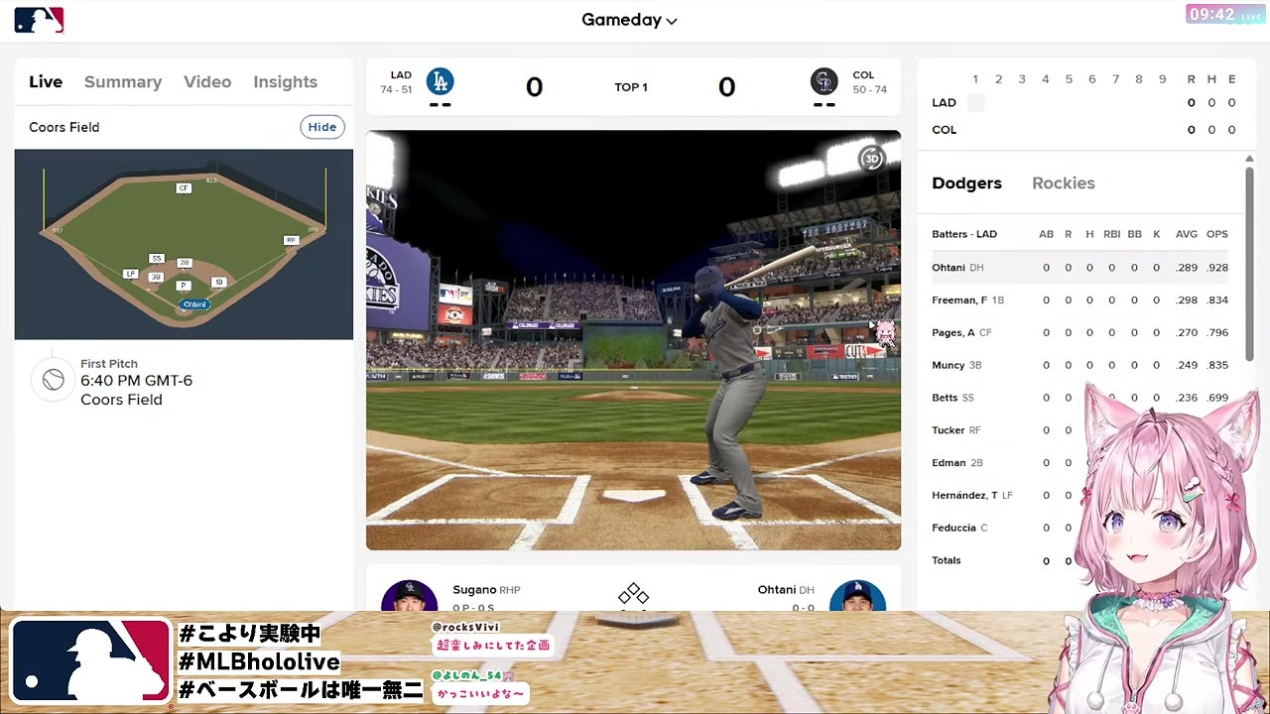This screenshot has width=1270, height=714.
Task: Click the MLB batter logo in stream overlay
Action: click(90, 661)
